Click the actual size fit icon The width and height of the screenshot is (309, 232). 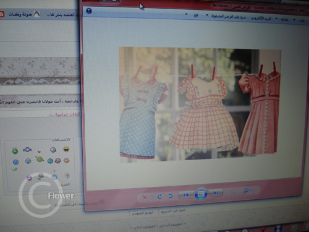coord(232,192)
